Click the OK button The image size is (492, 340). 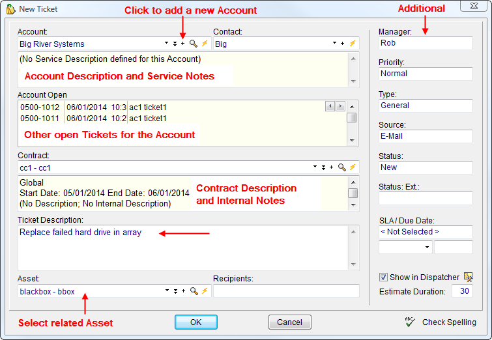196,322
